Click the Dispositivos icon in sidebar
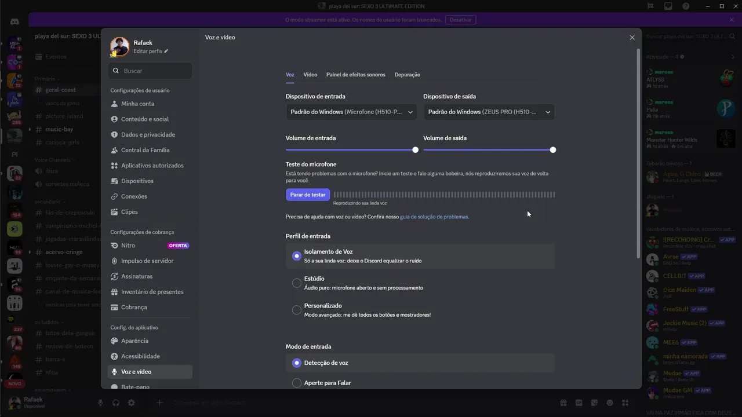This screenshot has width=742, height=417. point(115,181)
